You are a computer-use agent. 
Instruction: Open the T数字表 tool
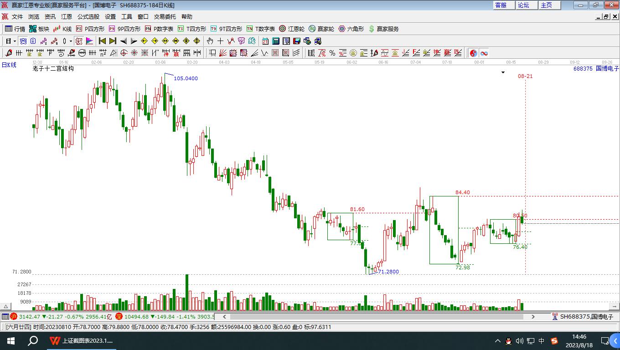[261, 29]
